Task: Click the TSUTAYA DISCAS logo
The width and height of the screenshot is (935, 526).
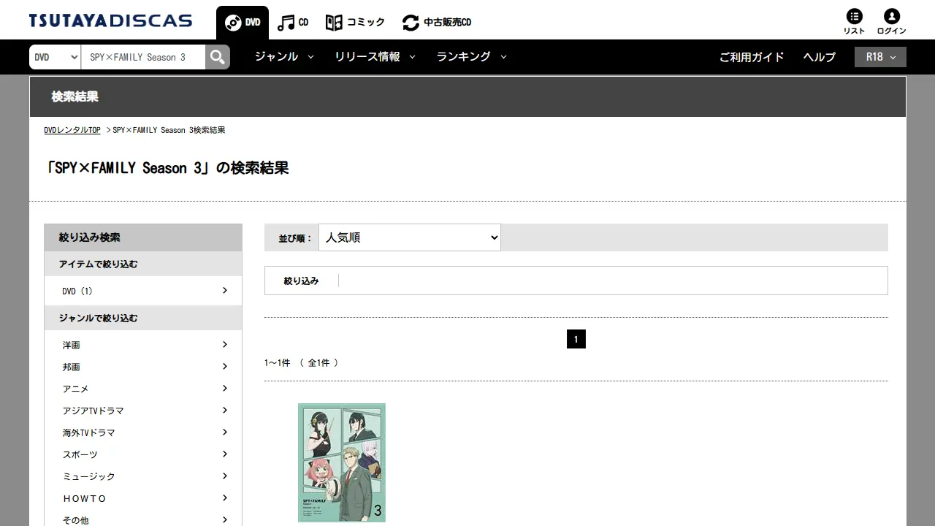Action: coord(111,20)
